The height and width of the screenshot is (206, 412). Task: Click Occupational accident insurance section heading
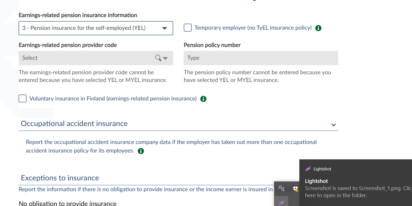[x=74, y=124]
